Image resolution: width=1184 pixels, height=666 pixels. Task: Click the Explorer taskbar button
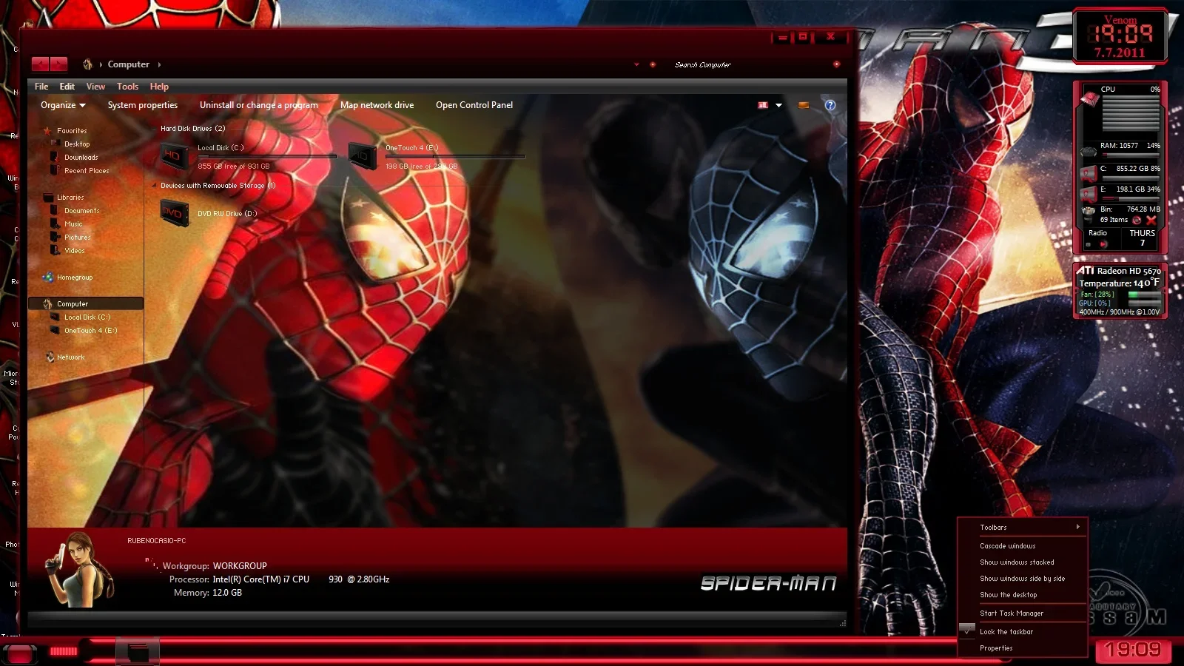(x=138, y=652)
